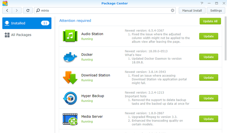Click Updated Docker Daemon release note
The height and width of the screenshot is (133, 227).
click(x=157, y=61)
